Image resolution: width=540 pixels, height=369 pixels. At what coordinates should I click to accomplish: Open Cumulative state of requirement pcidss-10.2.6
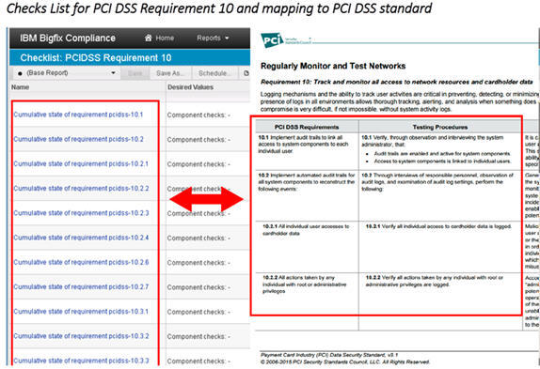click(x=81, y=262)
